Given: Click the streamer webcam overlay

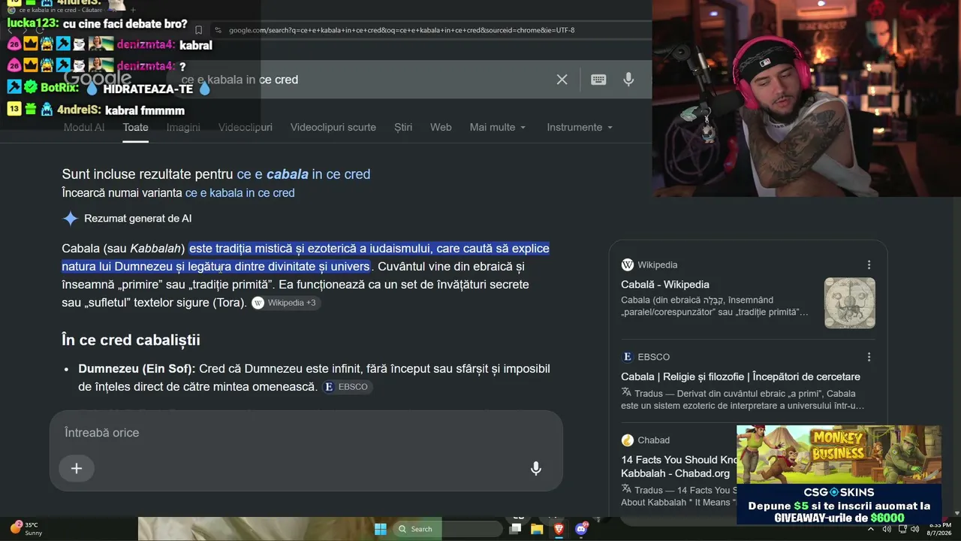Looking at the screenshot, I should click(806, 98).
